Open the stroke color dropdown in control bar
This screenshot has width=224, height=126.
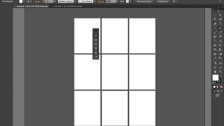point(31,1)
